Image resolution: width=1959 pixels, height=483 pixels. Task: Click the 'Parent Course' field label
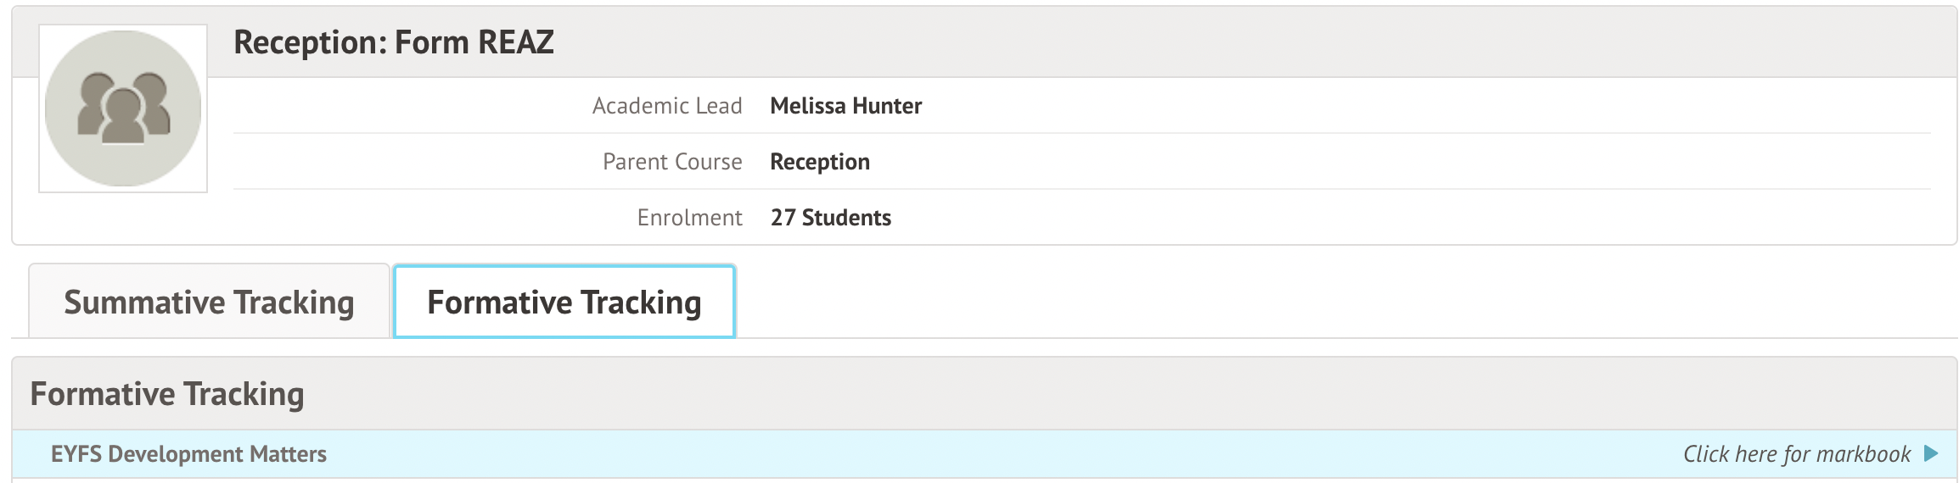pyautogui.click(x=672, y=162)
